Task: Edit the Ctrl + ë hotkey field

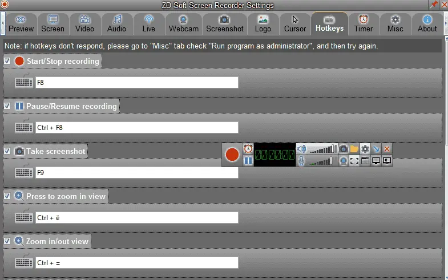Action: (137, 218)
